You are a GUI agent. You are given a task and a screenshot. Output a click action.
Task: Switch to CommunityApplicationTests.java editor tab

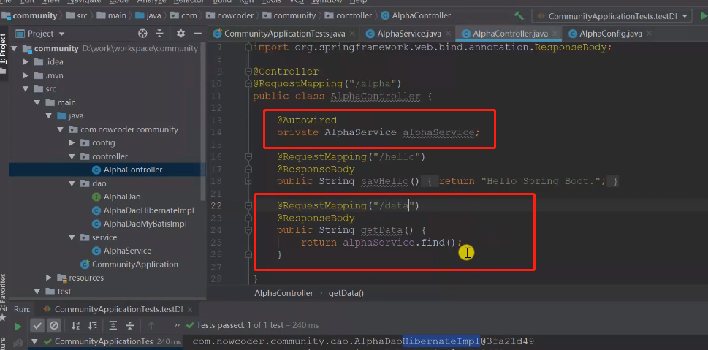(285, 34)
